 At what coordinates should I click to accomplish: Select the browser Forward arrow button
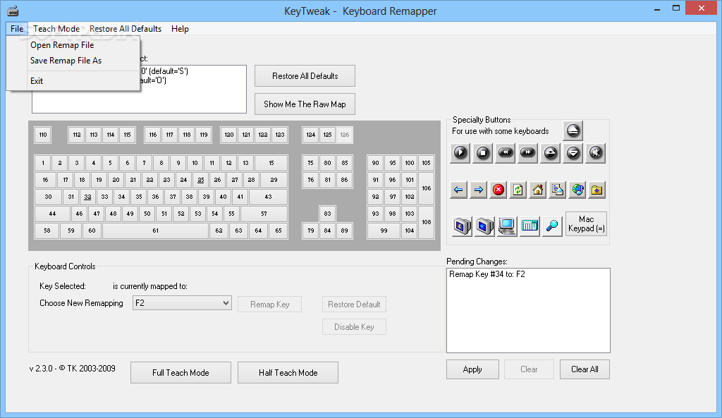(479, 190)
